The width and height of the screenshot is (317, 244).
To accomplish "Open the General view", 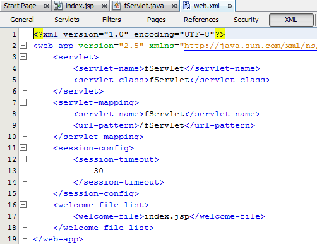I will pos(22,20).
